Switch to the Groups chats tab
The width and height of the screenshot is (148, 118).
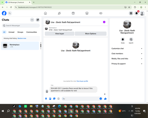point(20,32)
